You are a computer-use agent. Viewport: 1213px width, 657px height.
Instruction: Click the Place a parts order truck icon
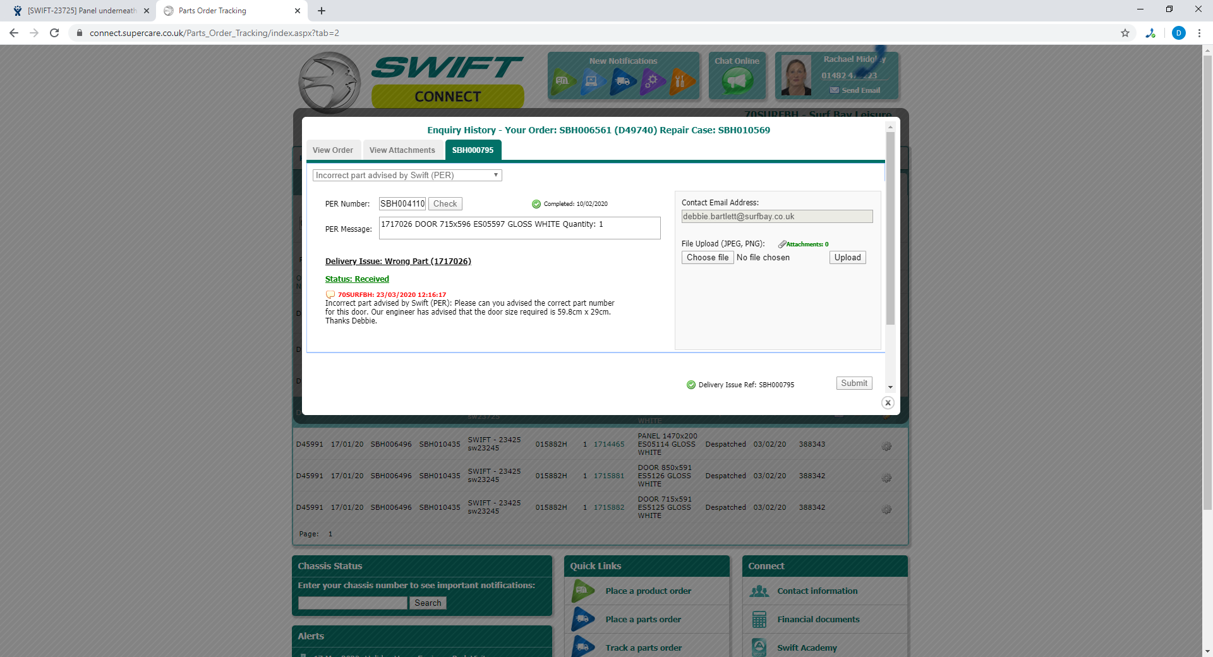[x=582, y=620]
